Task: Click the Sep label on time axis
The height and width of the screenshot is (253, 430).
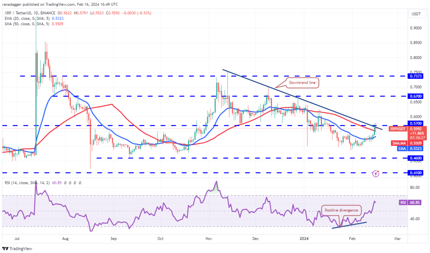Action: point(113,239)
